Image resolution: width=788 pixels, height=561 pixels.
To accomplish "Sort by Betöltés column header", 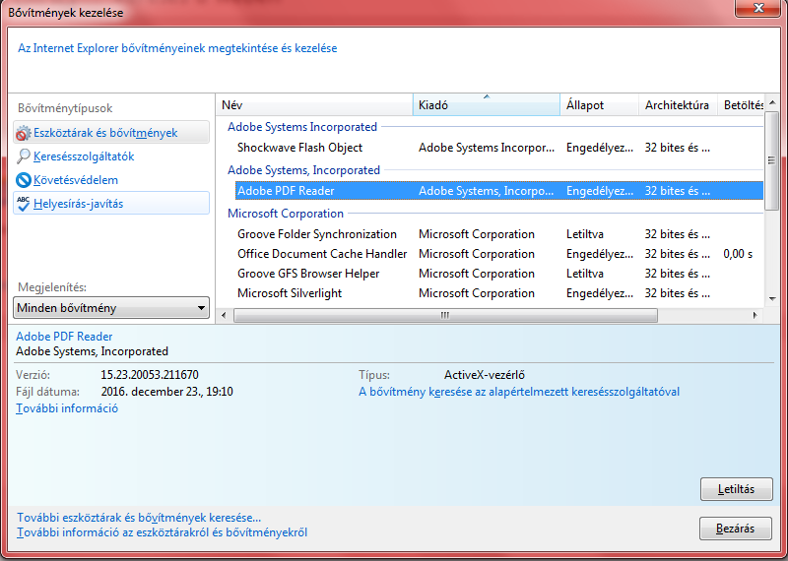I will [x=741, y=105].
